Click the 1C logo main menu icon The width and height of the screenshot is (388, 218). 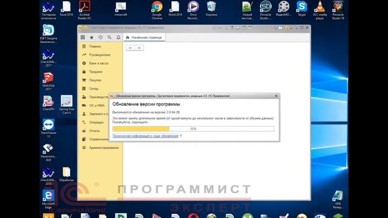click(x=81, y=28)
